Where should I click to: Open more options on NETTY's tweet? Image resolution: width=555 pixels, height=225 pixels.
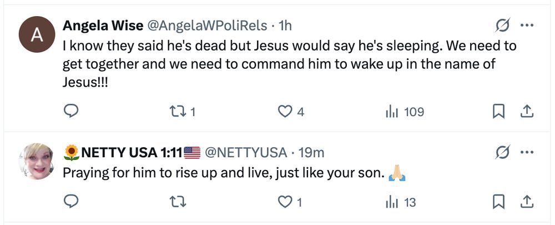(x=526, y=152)
